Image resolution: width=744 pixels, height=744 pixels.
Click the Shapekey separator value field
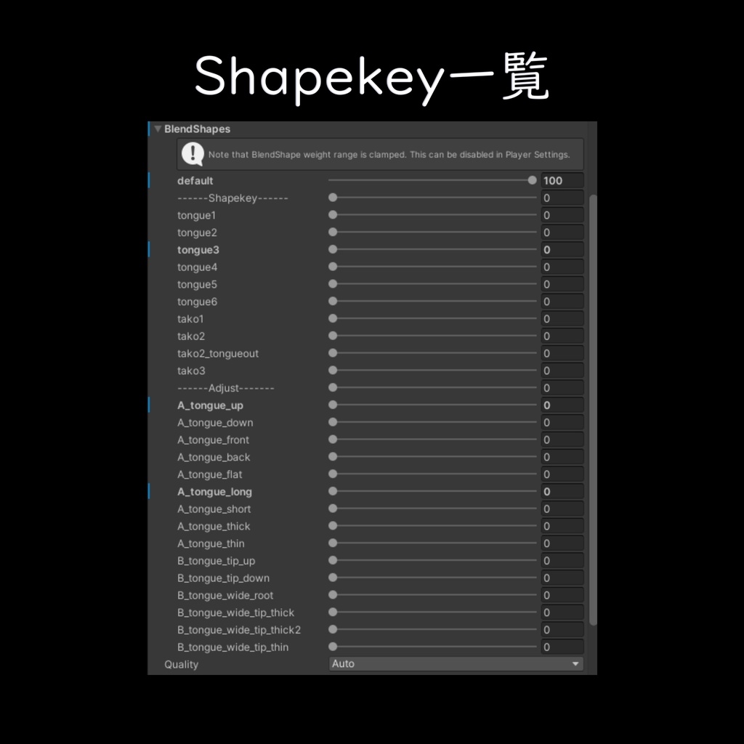[x=562, y=198]
